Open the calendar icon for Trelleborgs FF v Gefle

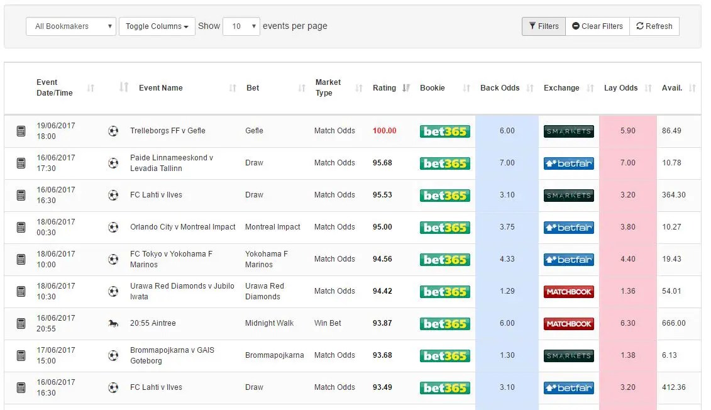(x=21, y=131)
